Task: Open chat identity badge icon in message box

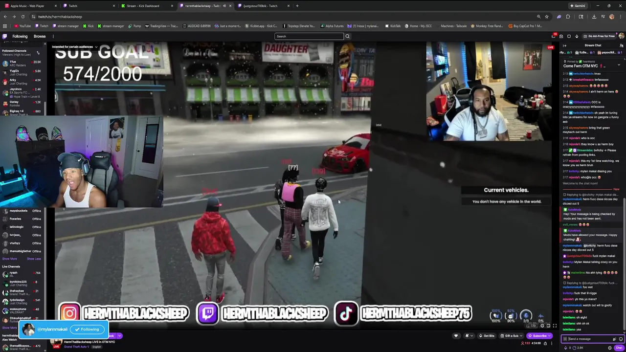Action: [565, 339]
